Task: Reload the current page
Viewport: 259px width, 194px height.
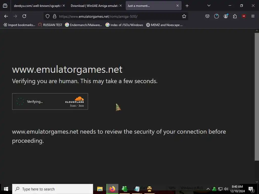Action: coord(24,16)
